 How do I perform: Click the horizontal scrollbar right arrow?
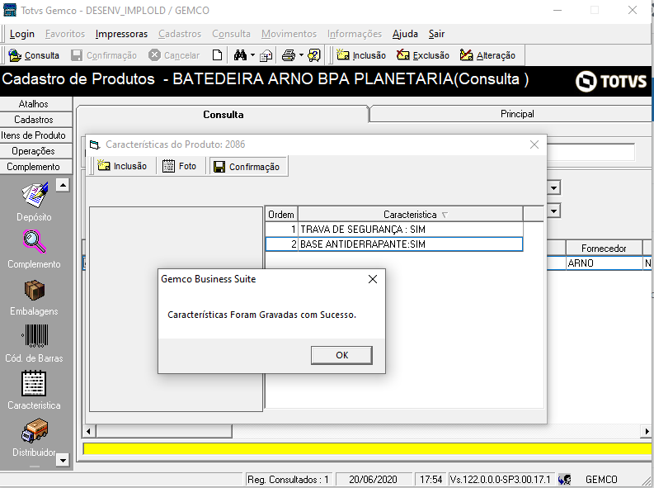pos(647,431)
